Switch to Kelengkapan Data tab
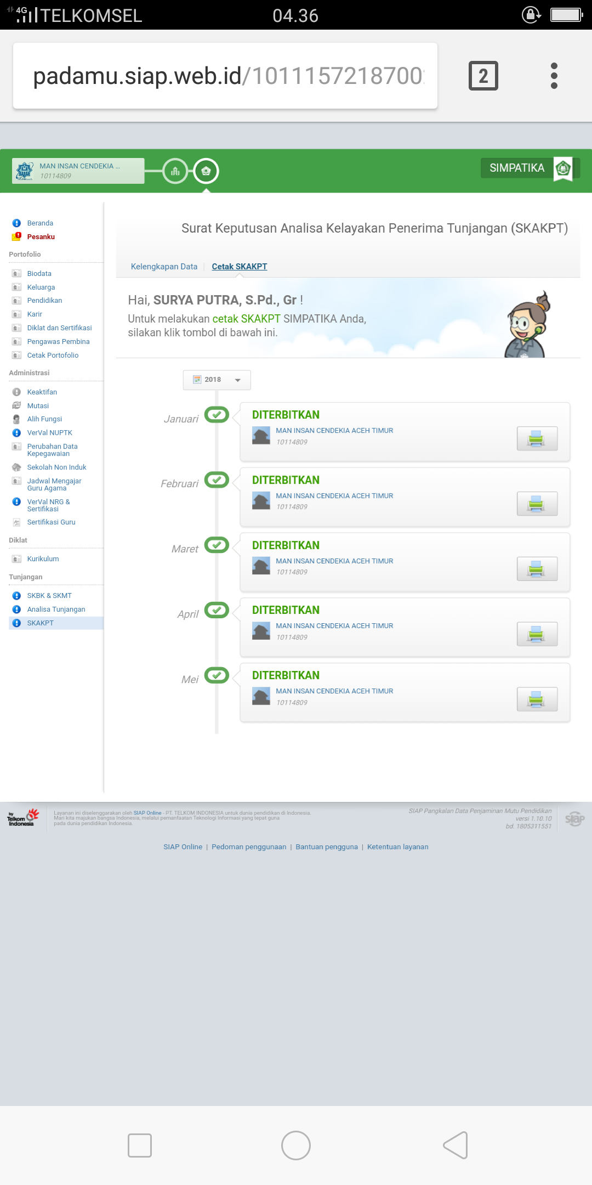 164,267
